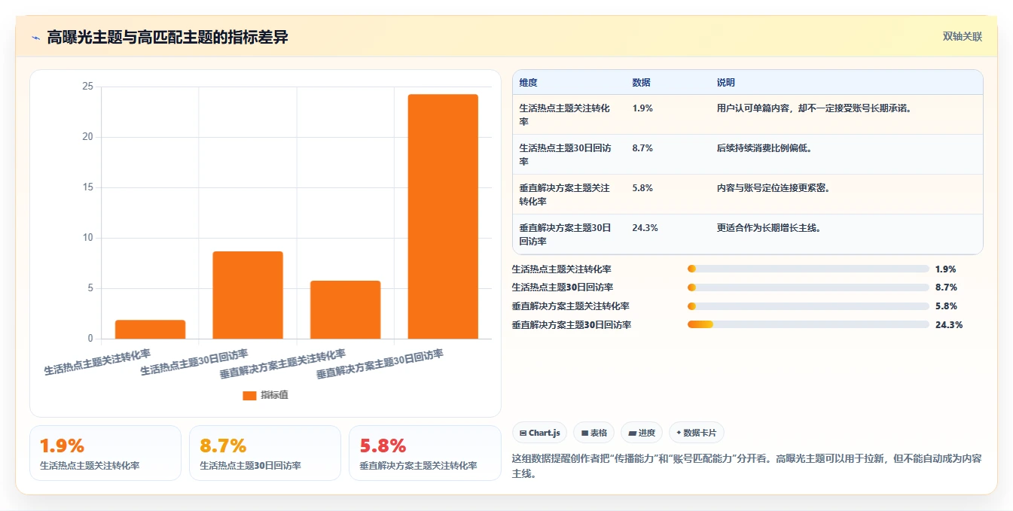1013x511 pixels.
Task: Click the 8.7% value in the table
Action: (642, 148)
